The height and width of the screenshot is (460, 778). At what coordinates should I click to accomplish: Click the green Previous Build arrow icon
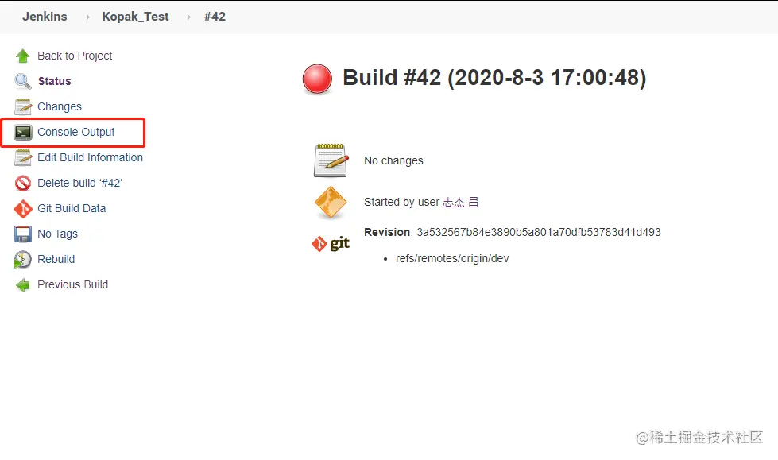(23, 284)
